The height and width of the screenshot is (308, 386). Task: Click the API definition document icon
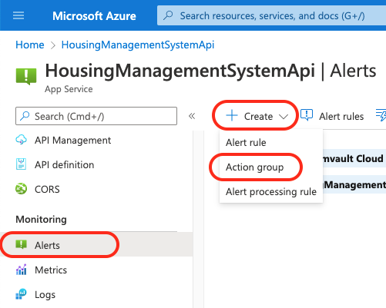point(21,164)
